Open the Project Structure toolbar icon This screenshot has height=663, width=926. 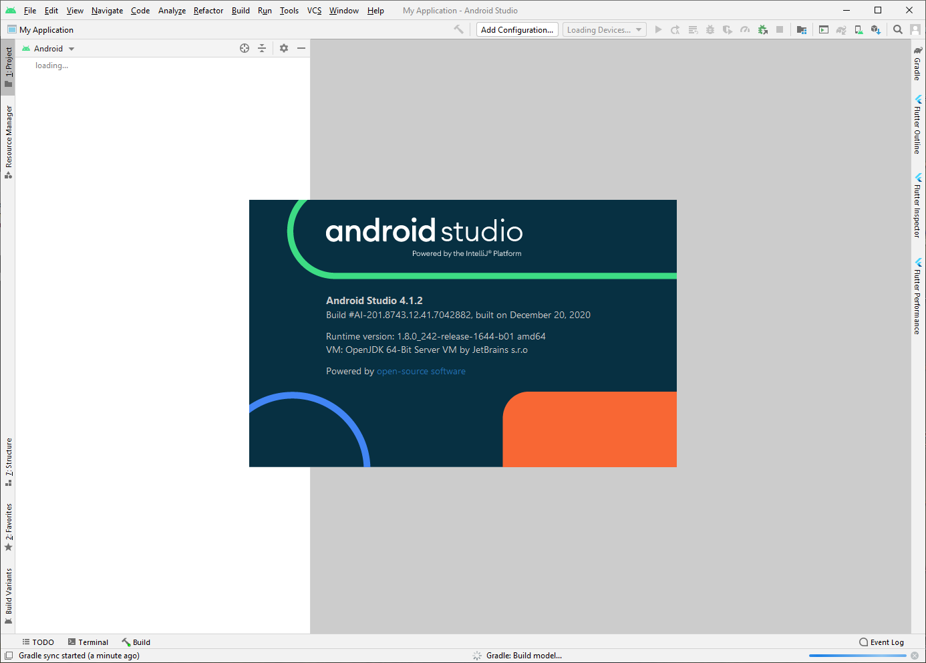pyautogui.click(x=802, y=29)
